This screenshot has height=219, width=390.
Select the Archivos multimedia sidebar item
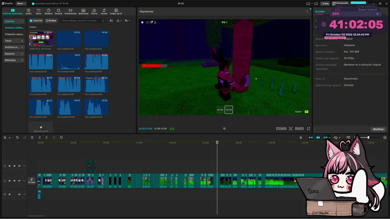(x=14, y=28)
